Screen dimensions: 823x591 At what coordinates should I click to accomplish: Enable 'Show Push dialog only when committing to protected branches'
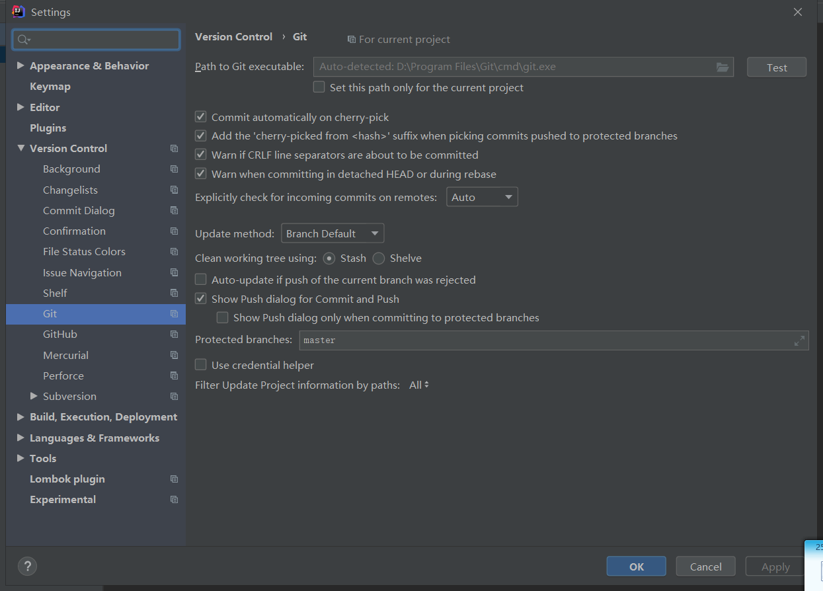tap(223, 317)
